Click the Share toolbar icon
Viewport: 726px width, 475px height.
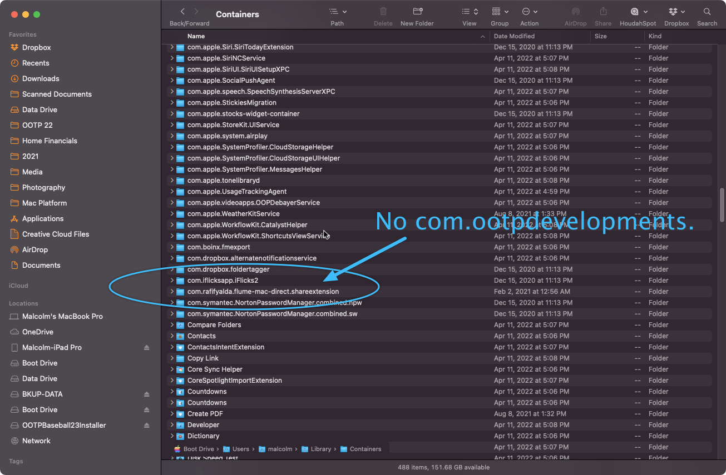pos(602,12)
